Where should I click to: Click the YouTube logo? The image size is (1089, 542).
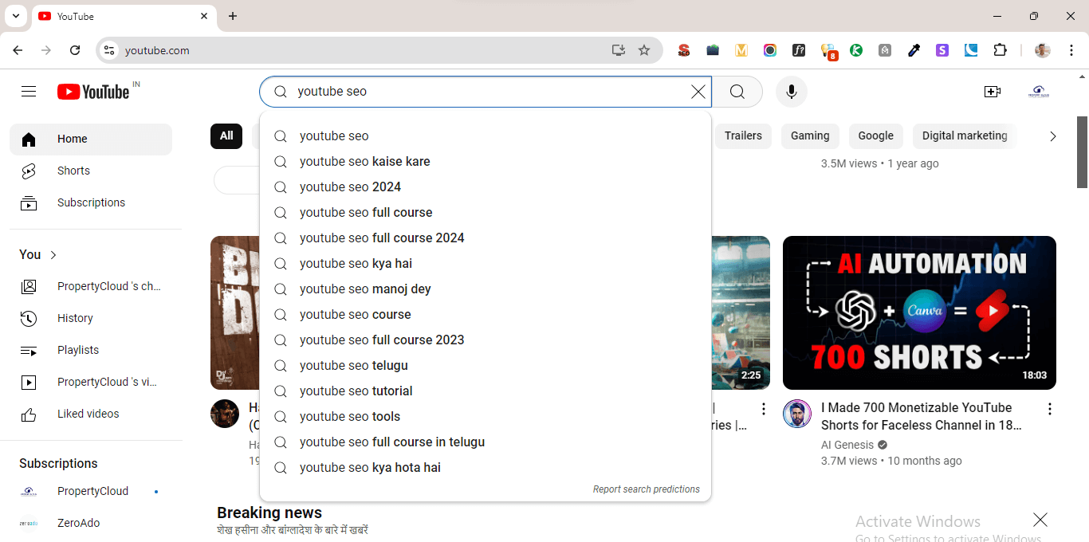93,92
